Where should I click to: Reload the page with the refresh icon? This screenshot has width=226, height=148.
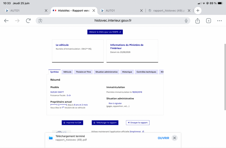(28, 21)
